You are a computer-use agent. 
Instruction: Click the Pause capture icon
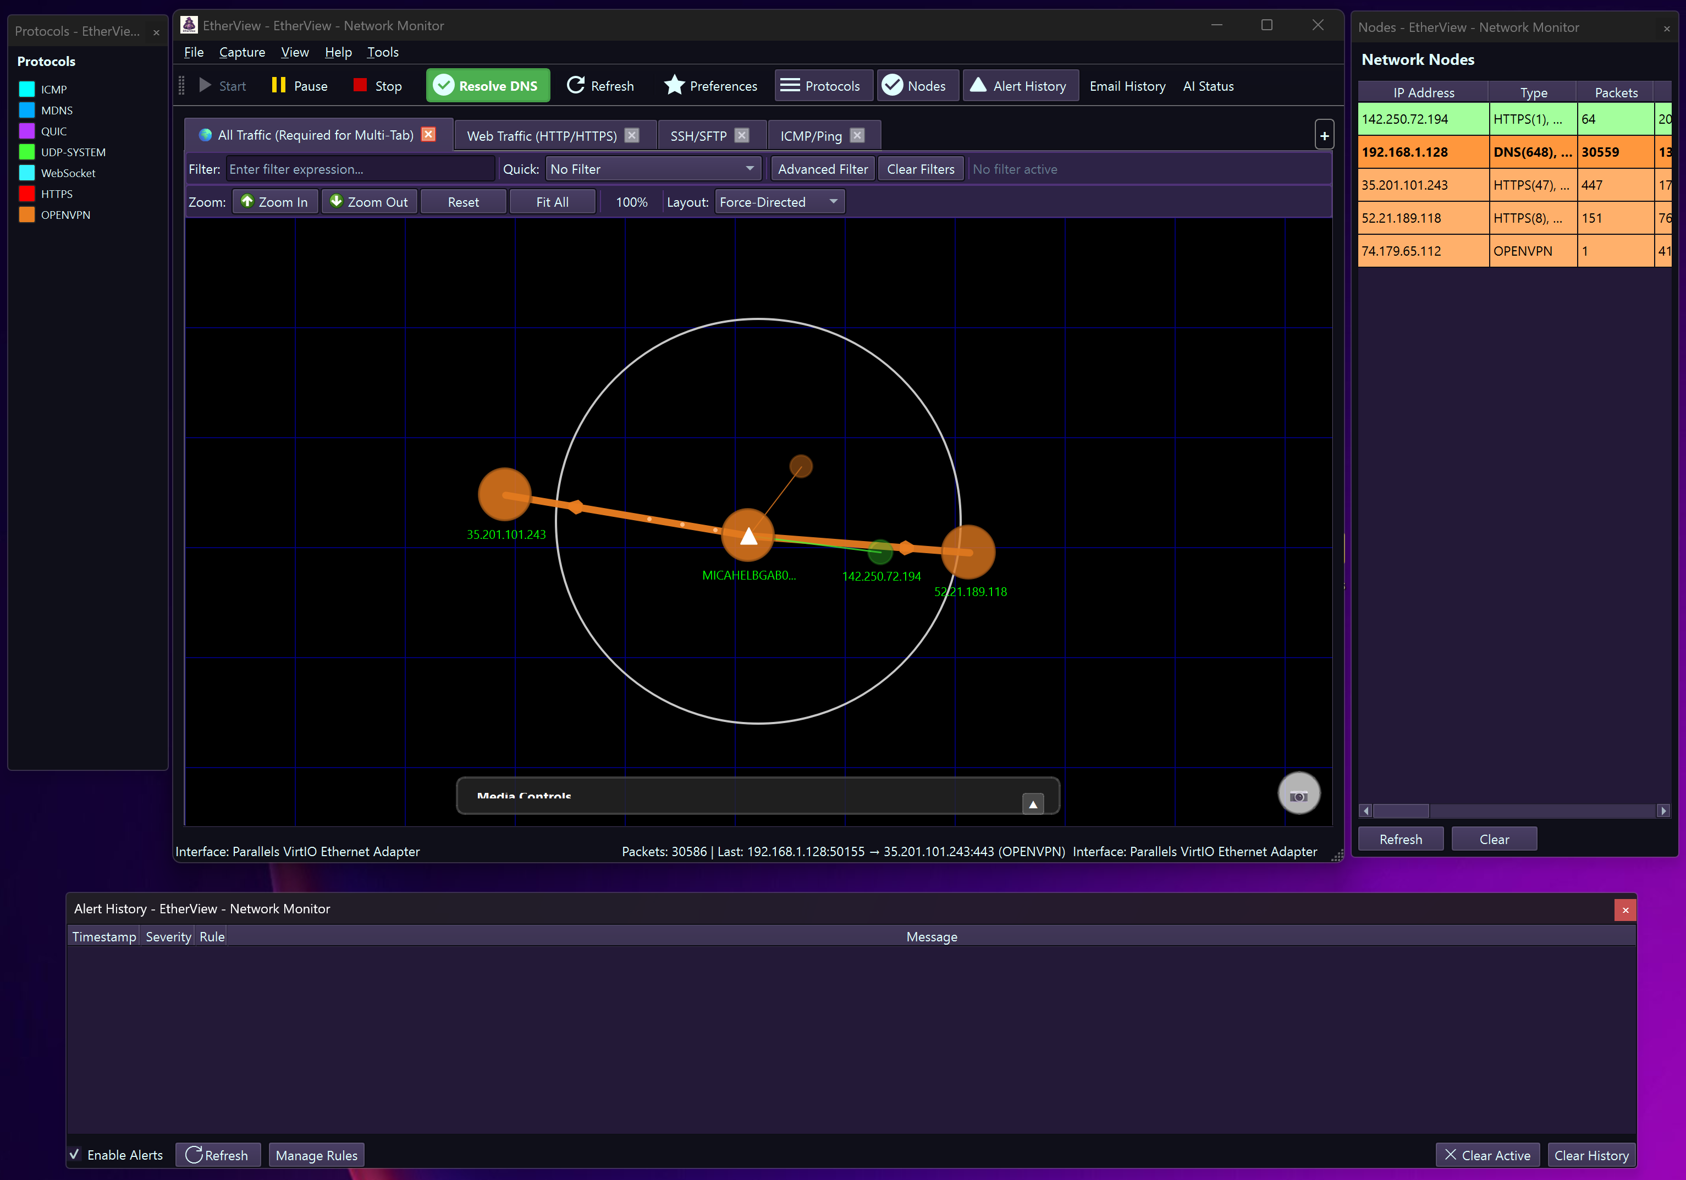click(278, 86)
